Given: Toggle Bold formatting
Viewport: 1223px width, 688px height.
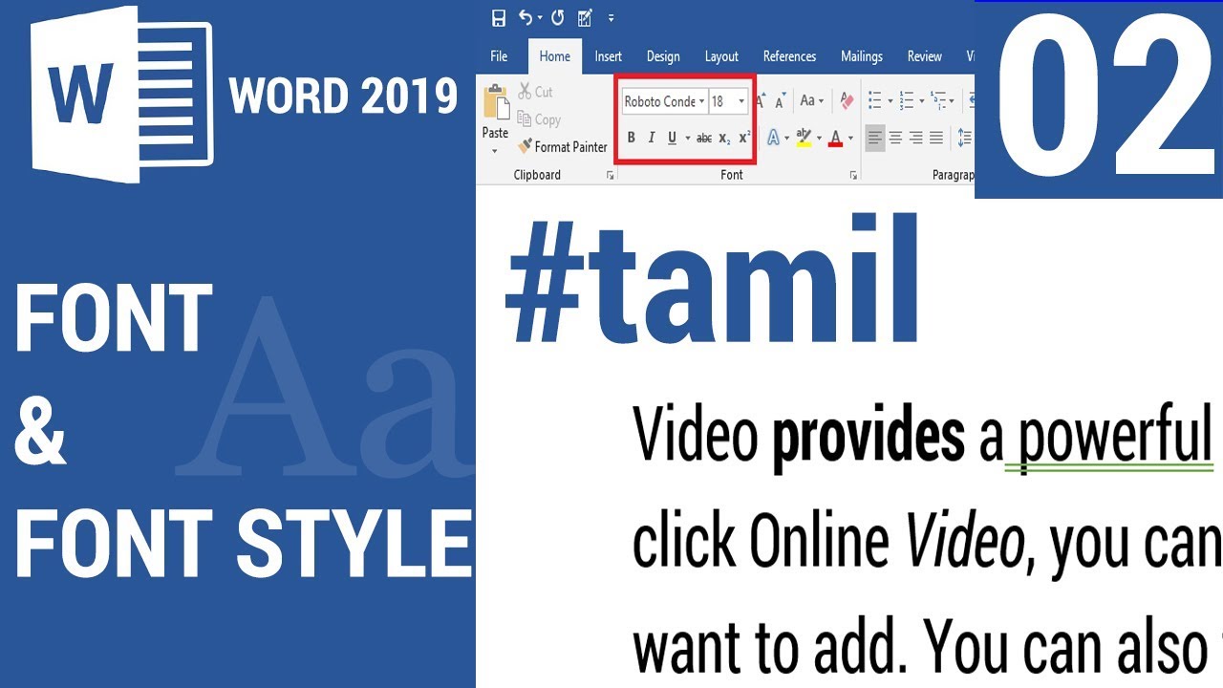Looking at the screenshot, I should (x=631, y=139).
